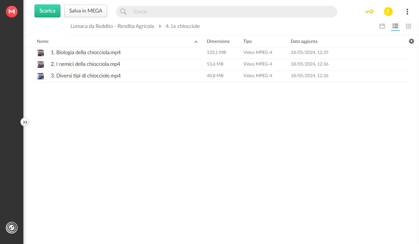The height and width of the screenshot is (244, 419).
Task: Toggle sort direction arrow in Nome column
Action: coord(196,42)
